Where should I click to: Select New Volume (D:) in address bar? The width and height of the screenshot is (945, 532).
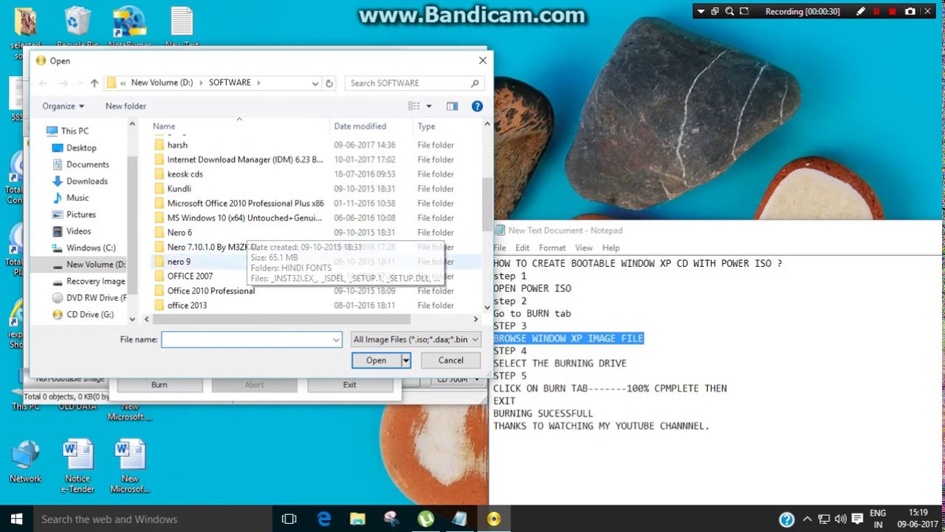(x=162, y=83)
